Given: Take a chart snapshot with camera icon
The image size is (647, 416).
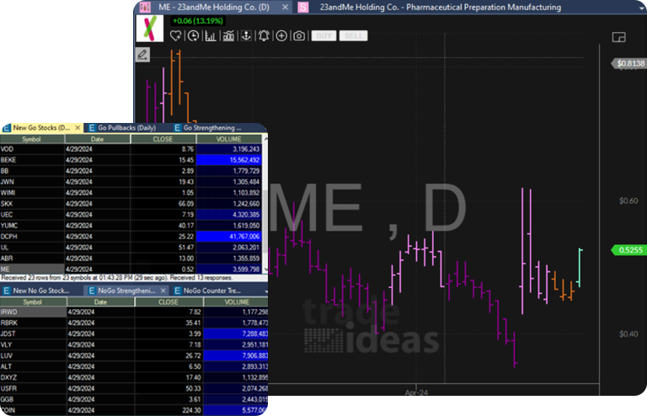Looking at the screenshot, I should pos(299,36).
